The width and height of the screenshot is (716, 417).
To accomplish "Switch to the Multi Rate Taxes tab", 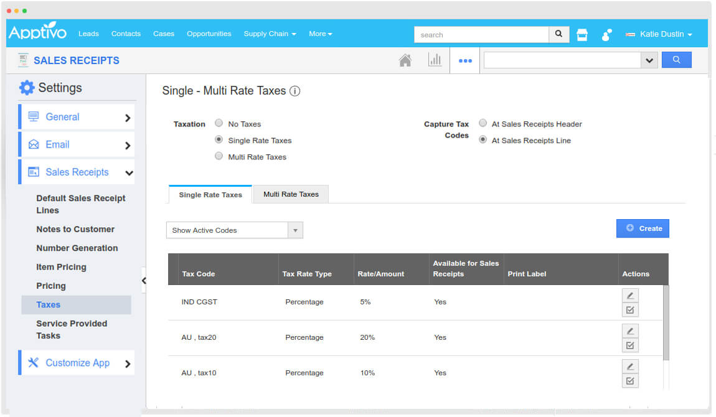I will pyautogui.click(x=291, y=194).
